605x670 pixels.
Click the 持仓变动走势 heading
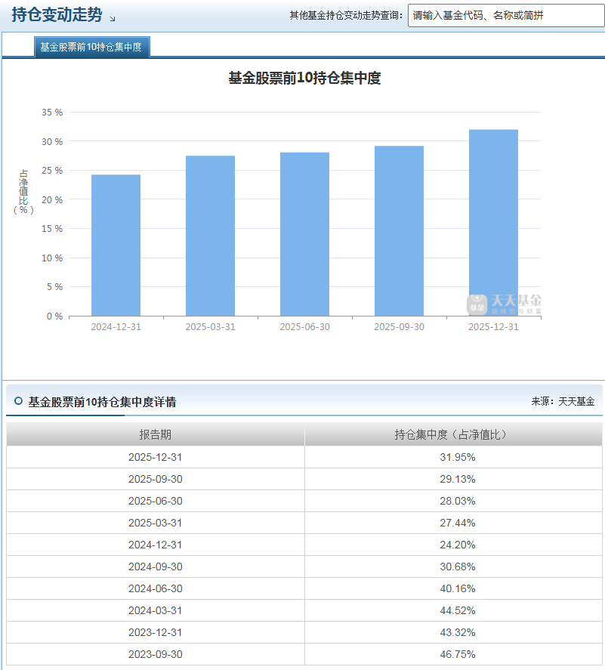(57, 14)
